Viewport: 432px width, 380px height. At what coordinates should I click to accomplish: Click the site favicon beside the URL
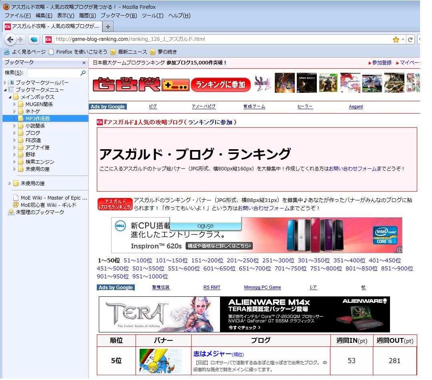(48, 40)
